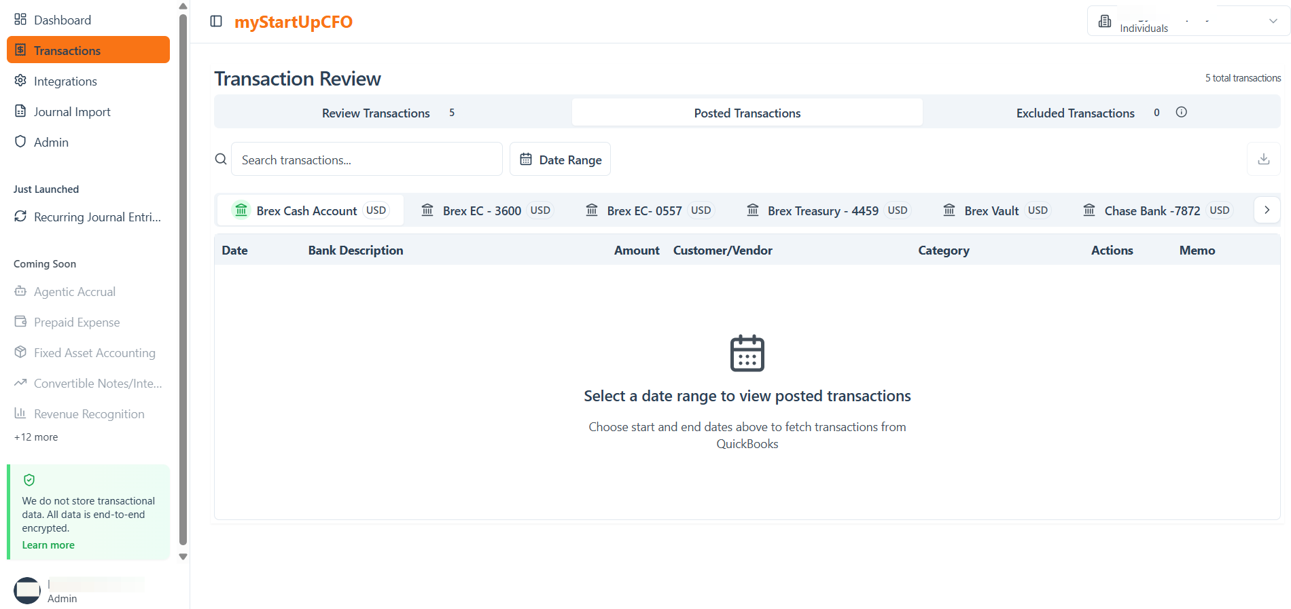Open Prepaid Expense coming soon item
The width and height of the screenshot is (1291, 609).
[88, 322]
